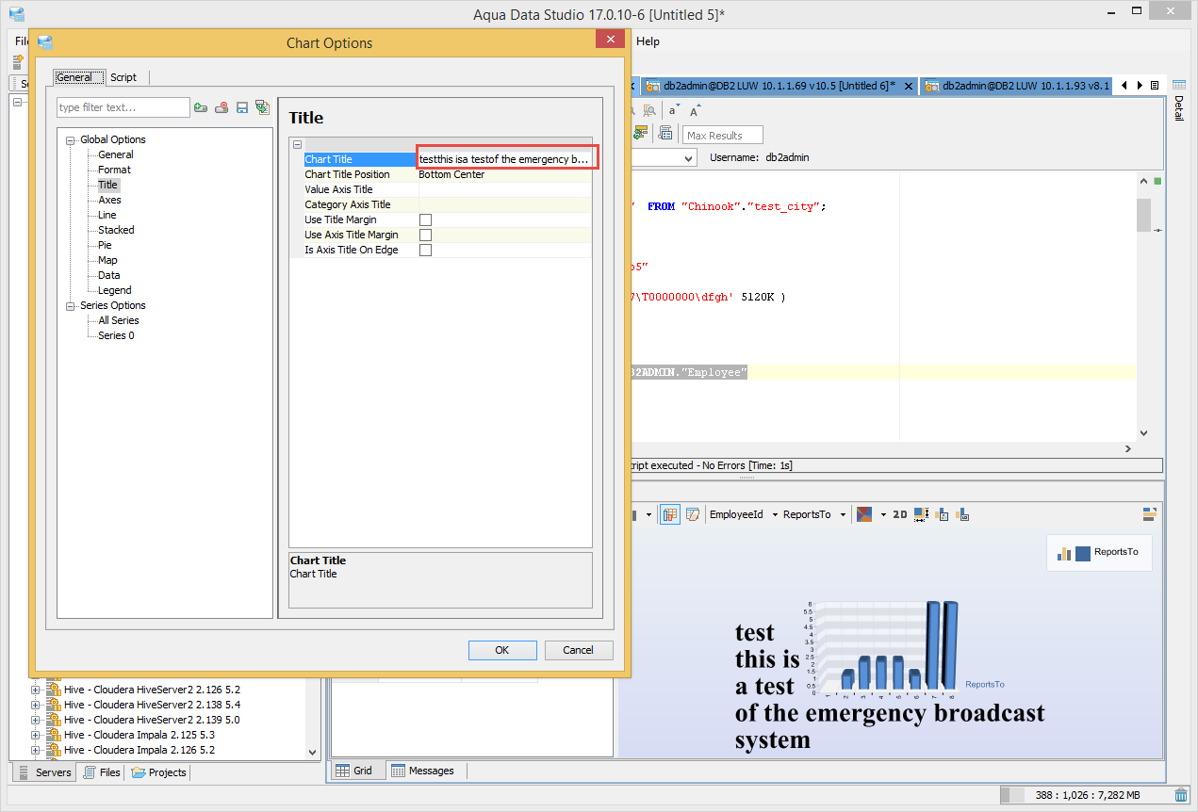Select Series 0 in the options tree
Viewport: 1198px width, 812px height.
point(116,335)
